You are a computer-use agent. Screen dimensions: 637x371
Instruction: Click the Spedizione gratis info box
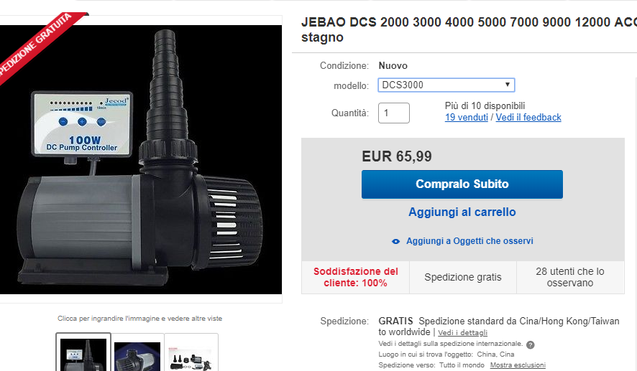[463, 277]
